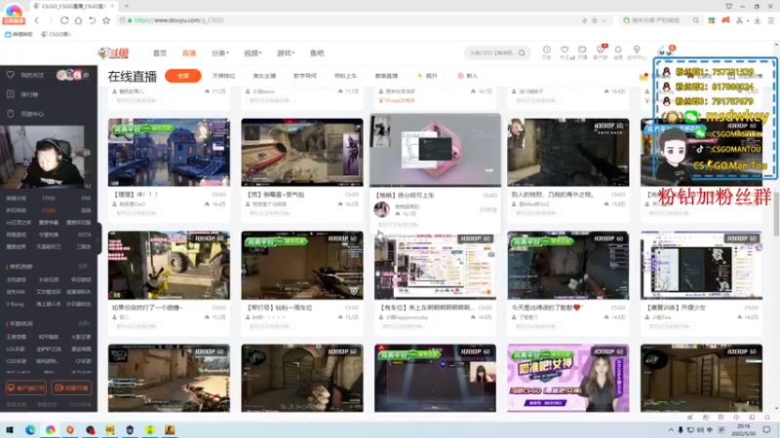Image resolution: width=780 pixels, height=438 pixels.
Task: Open the dropdown chevron beside address-bar star
Action: [x=604, y=20]
